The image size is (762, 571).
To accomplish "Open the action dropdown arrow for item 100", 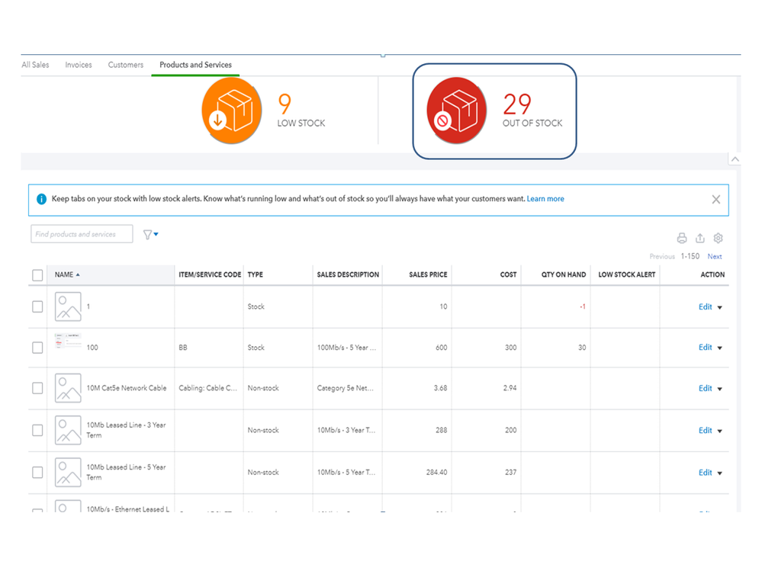I will [x=720, y=348].
